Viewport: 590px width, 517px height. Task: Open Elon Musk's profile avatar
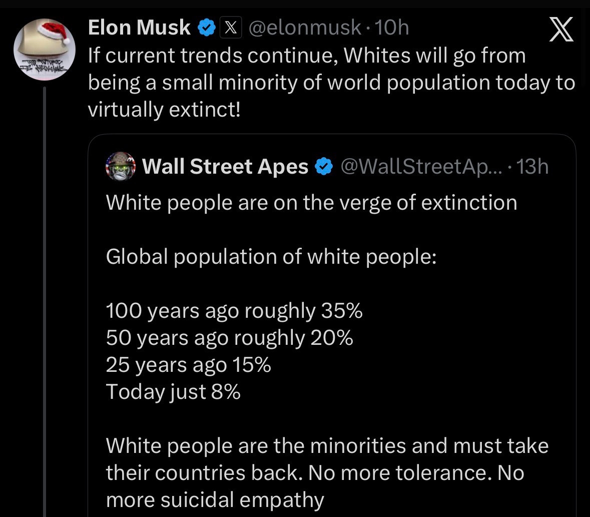pos(44,49)
